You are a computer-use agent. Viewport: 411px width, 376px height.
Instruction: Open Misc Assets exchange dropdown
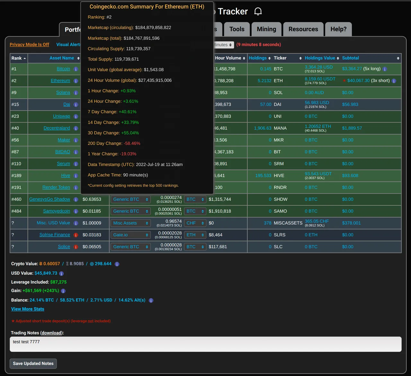point(130,223)
